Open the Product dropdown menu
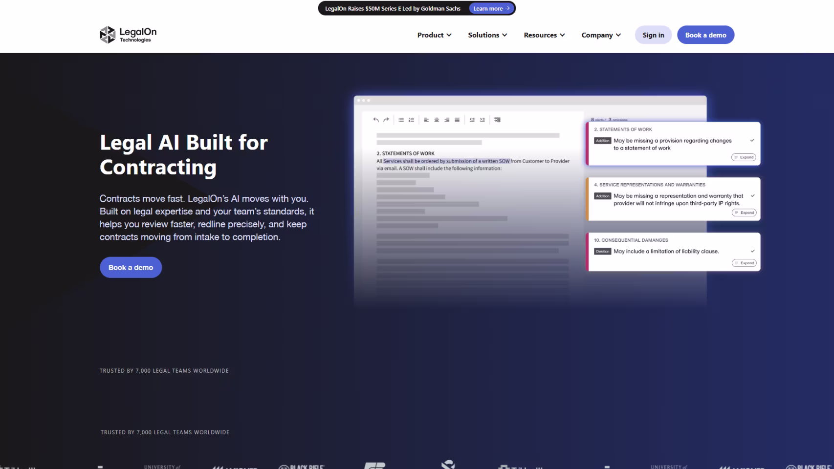 pos(434,35)
